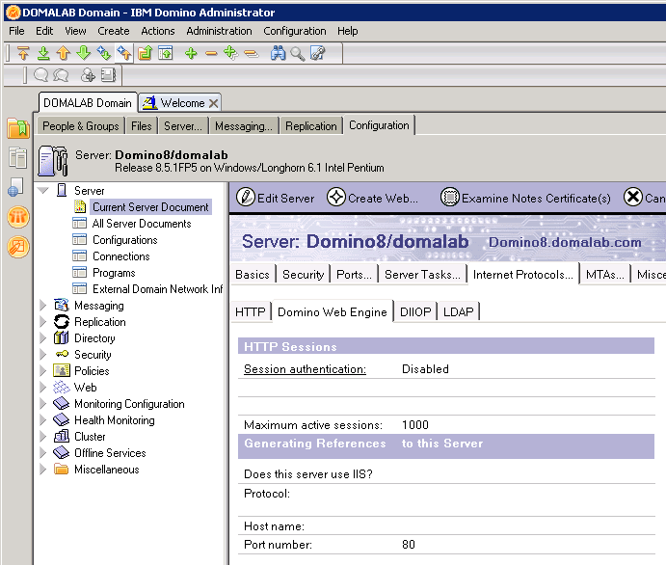Open the LDAP sub-tab
Image resolution: width=666 pixels, height=565 pixels.
(x=459, y=312)
